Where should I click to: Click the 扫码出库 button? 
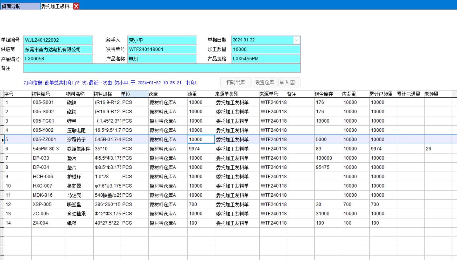tap(236, 82)
